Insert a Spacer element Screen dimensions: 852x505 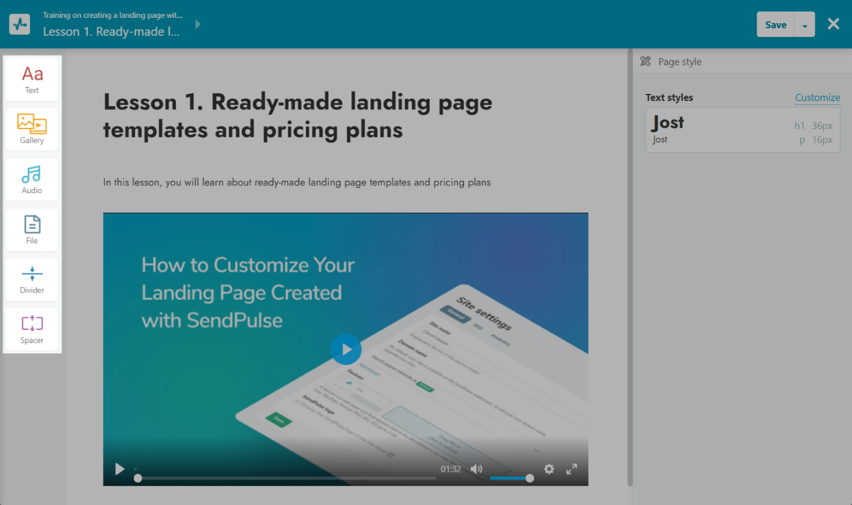32,330
